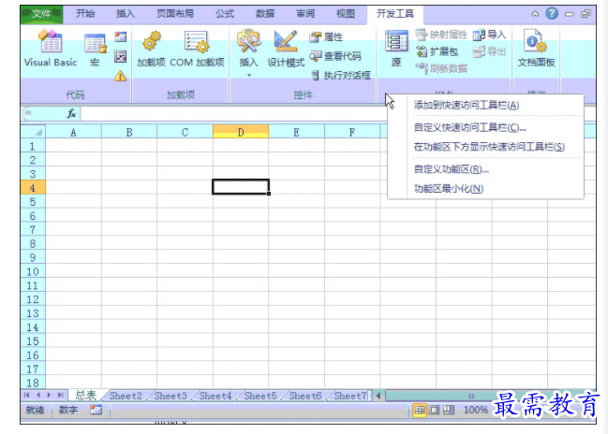The image size is (608, 434).
Task: Open the Visual Basic editor
Action: [x=51, y=49]
